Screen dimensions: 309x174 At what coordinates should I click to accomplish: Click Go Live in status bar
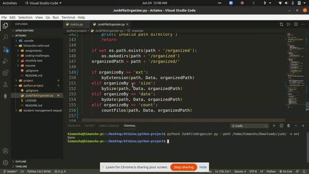click(x=286, y=172)
